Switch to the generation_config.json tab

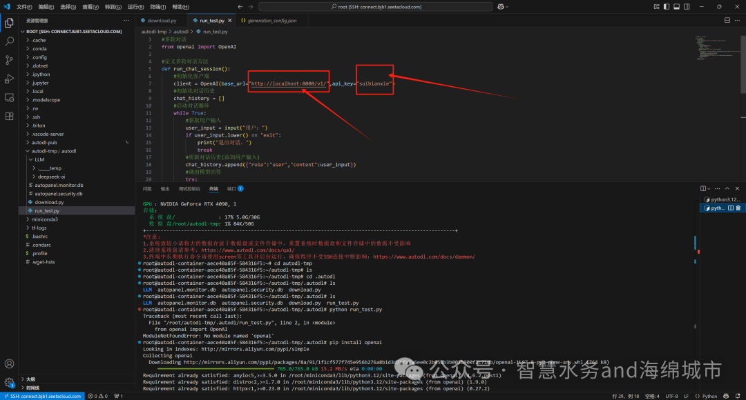[271, 21]
